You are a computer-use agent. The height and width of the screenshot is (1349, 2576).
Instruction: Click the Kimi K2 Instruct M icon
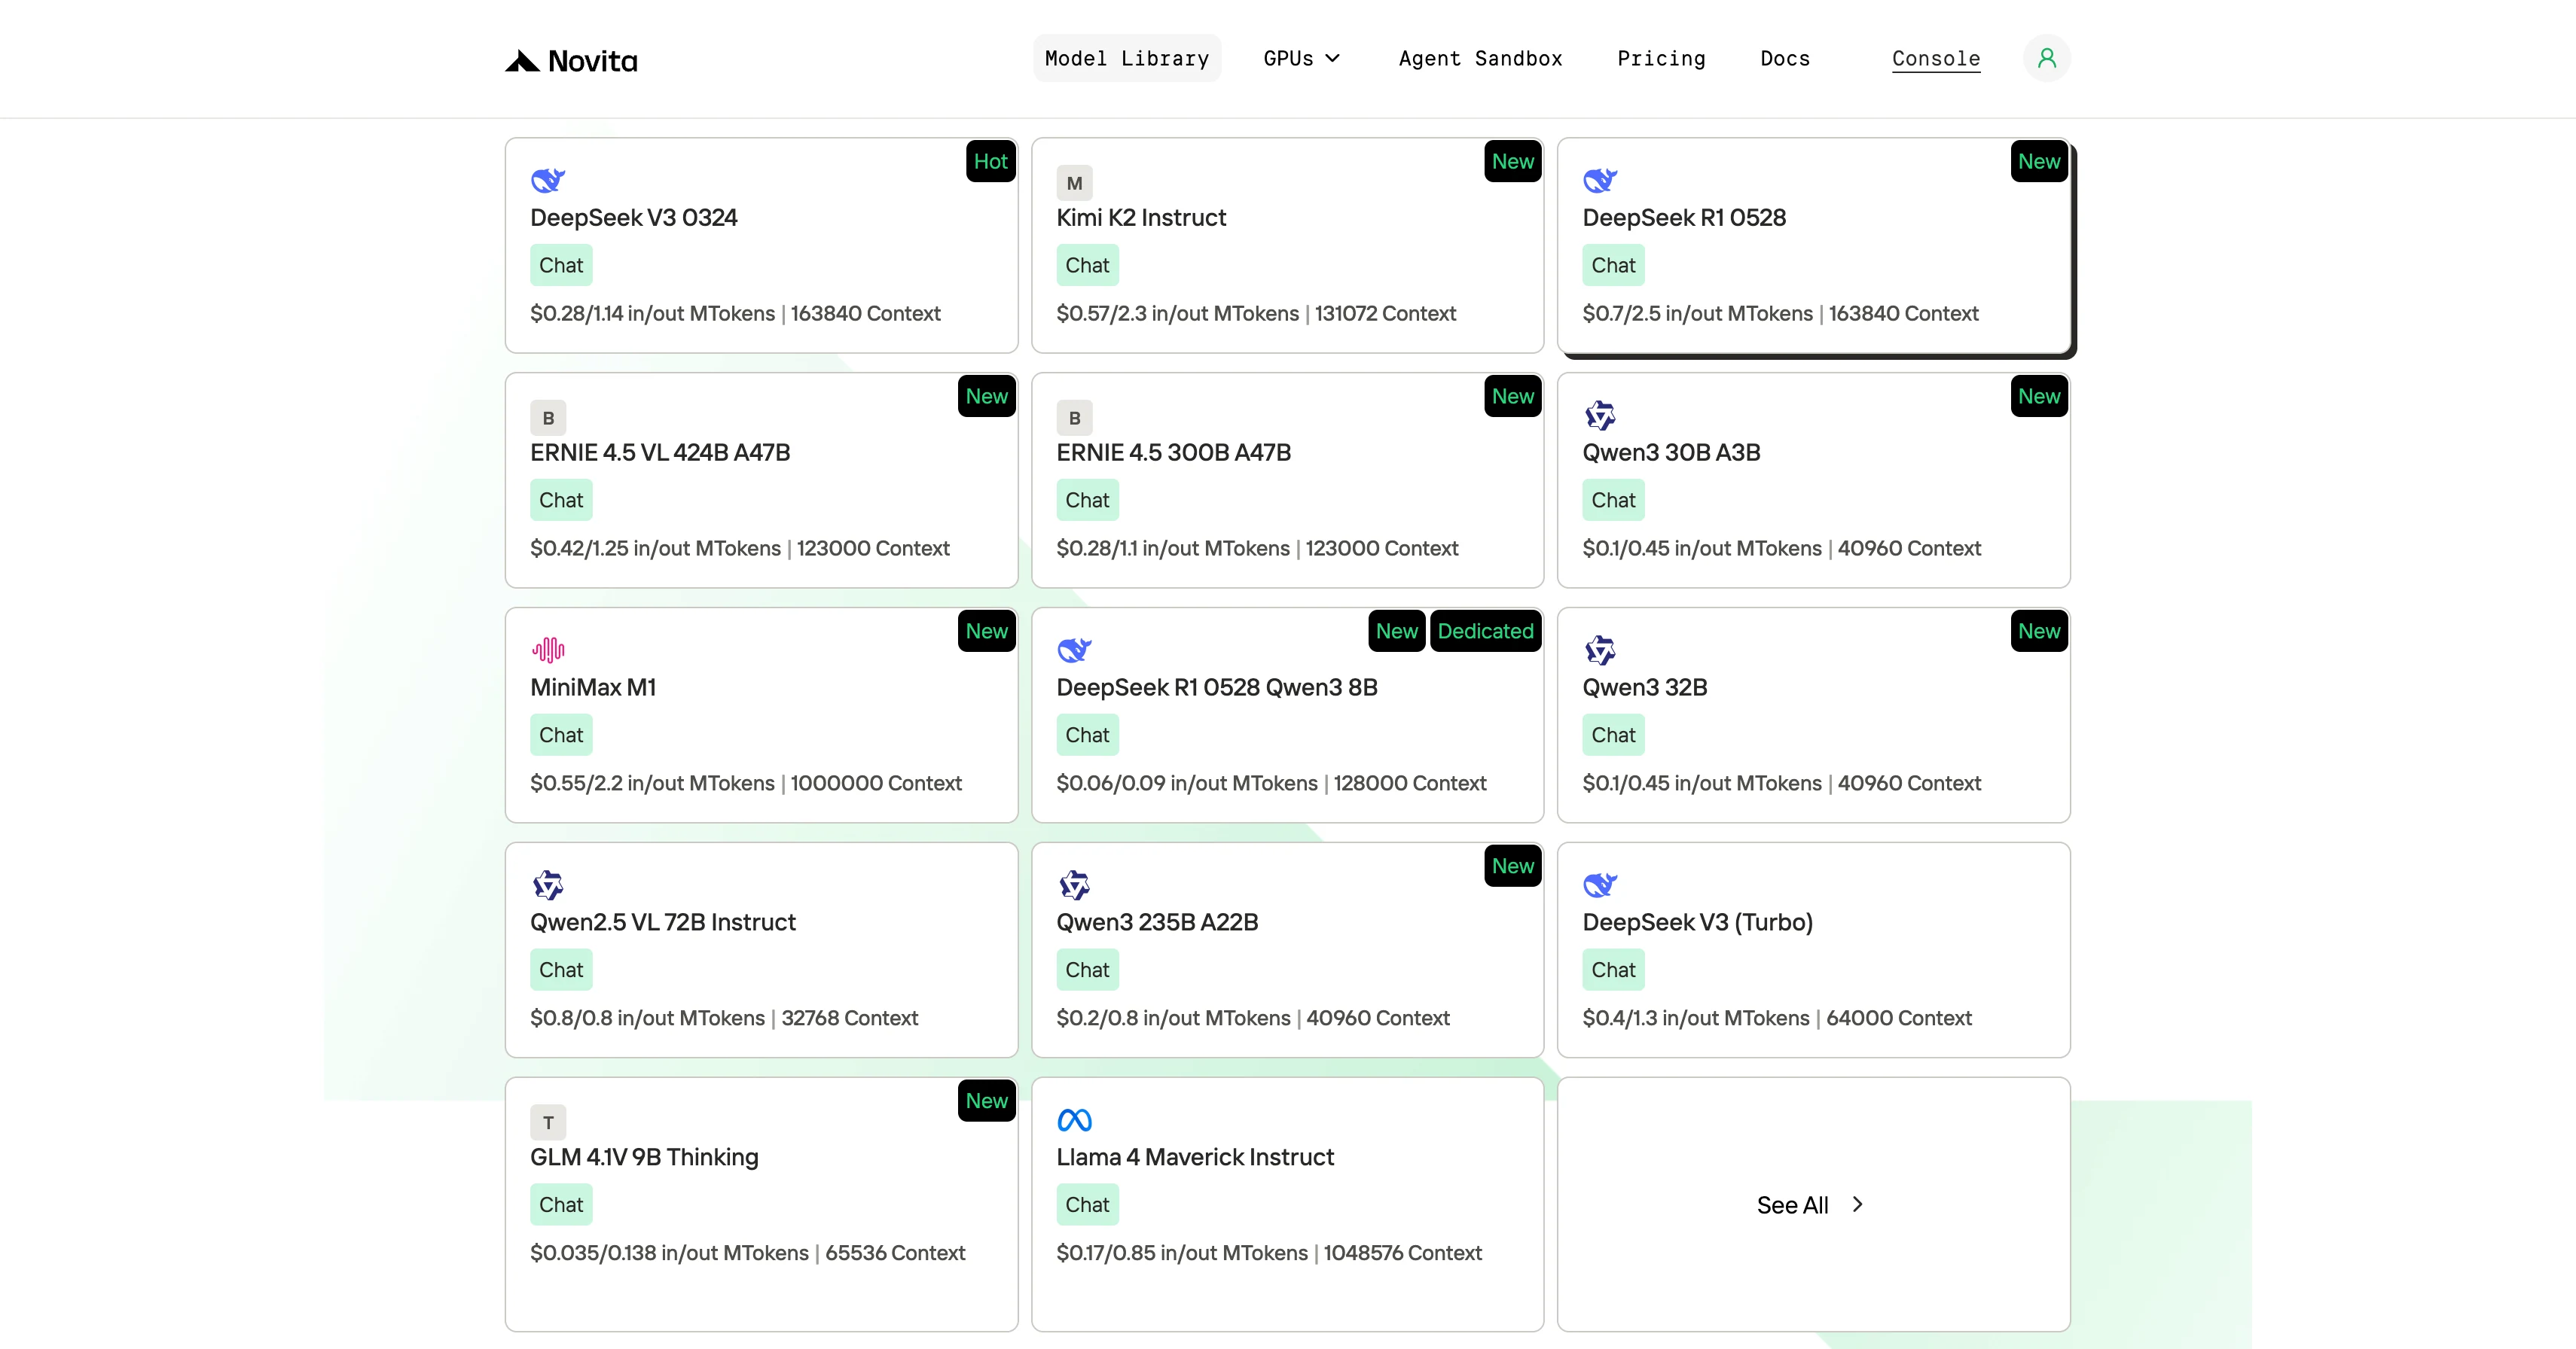click(1074, 183)
